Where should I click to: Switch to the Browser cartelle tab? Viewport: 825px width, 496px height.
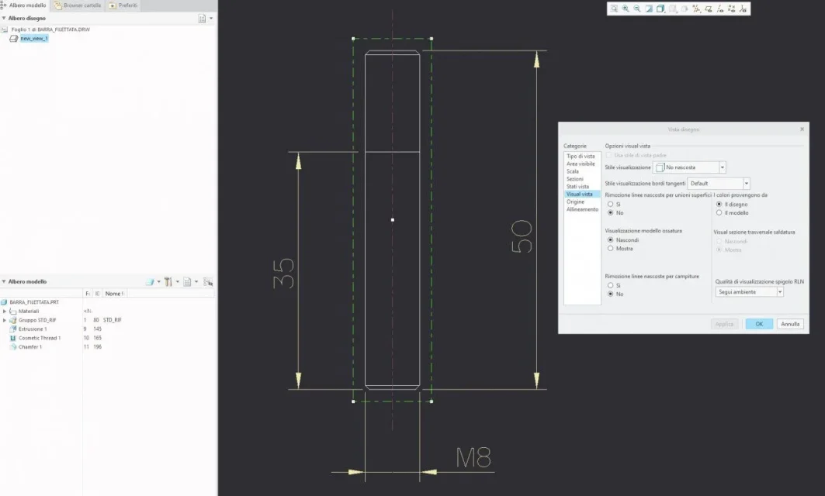point(78,5)
